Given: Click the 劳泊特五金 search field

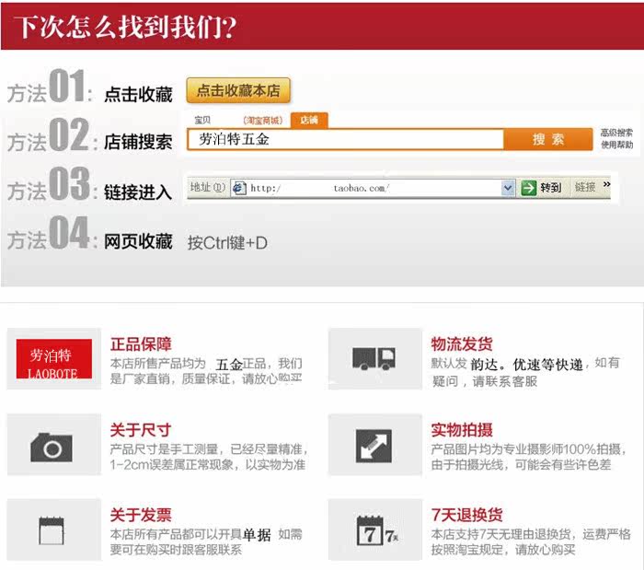Looking at the screenshot, I should 345,139.
